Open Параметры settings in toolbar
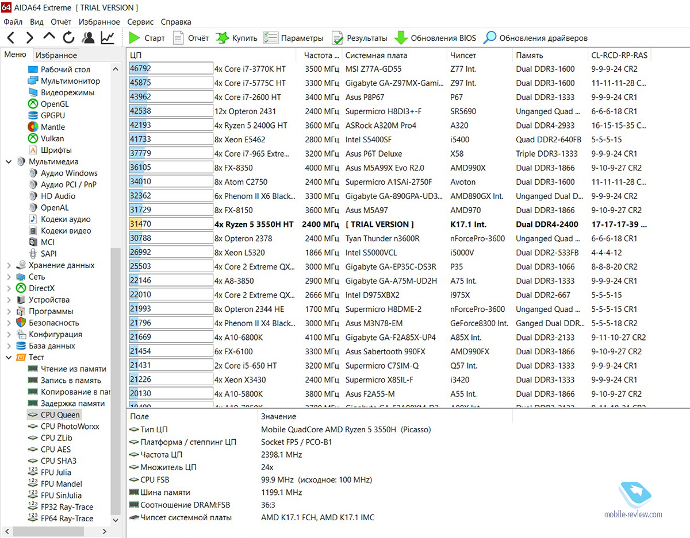The height and width of the screenshot is (538, 690). click(293, 38)
